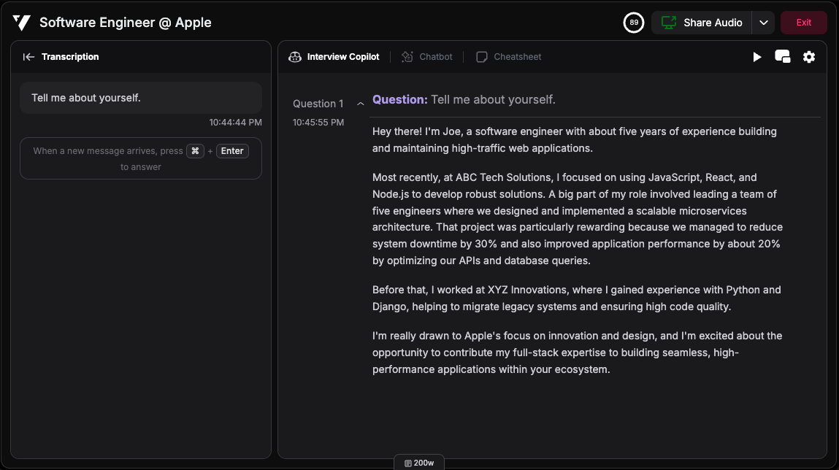The height and width of the screenshot is (470, 839).
Task: Click the 200w word count pill
Action: pos(419,463)
